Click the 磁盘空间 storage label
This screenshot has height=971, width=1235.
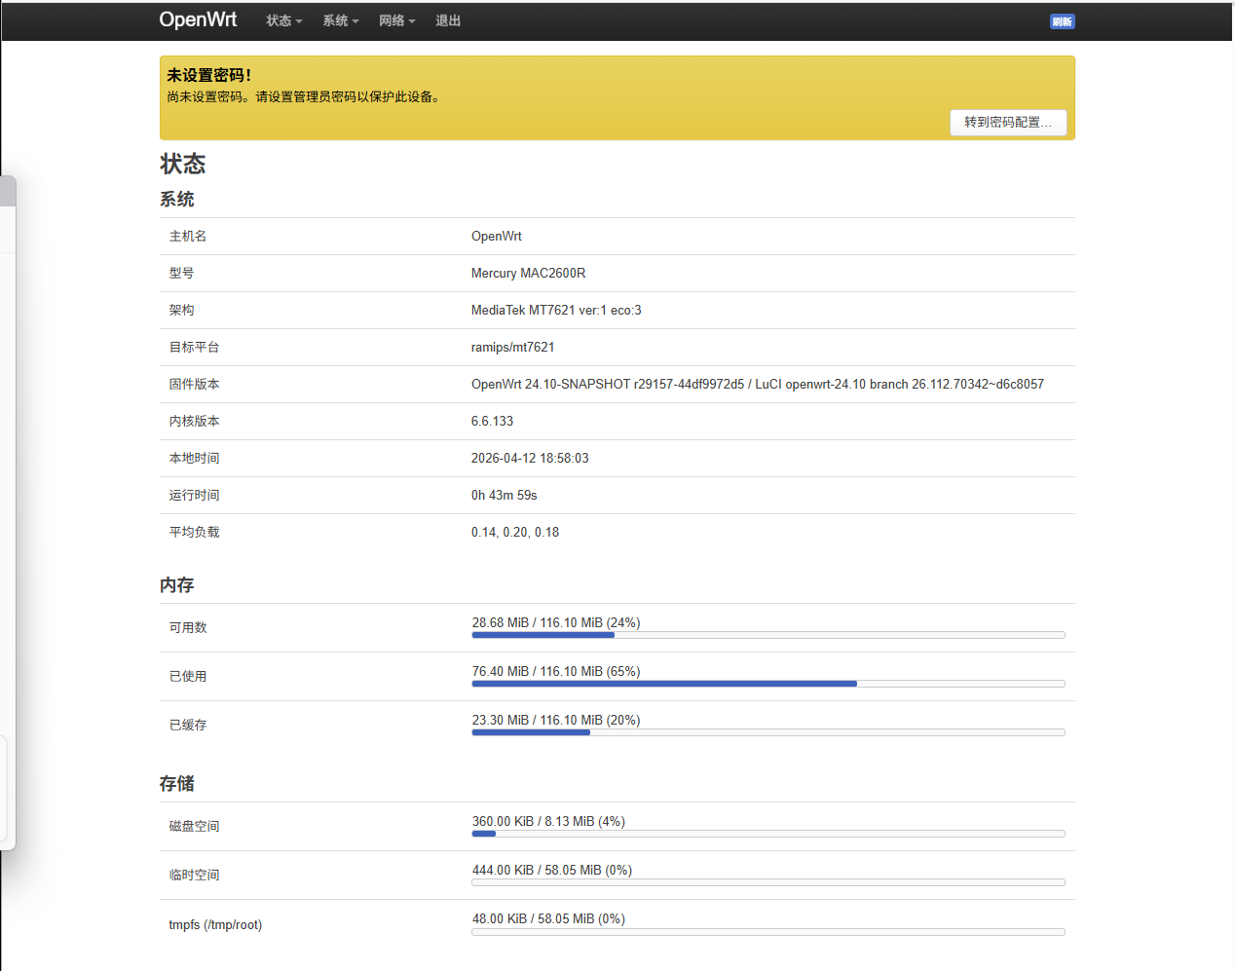coord(194,826)
